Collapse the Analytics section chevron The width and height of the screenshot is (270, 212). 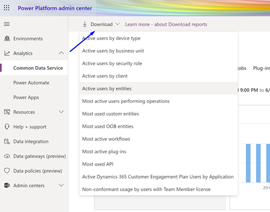[61, 53]
